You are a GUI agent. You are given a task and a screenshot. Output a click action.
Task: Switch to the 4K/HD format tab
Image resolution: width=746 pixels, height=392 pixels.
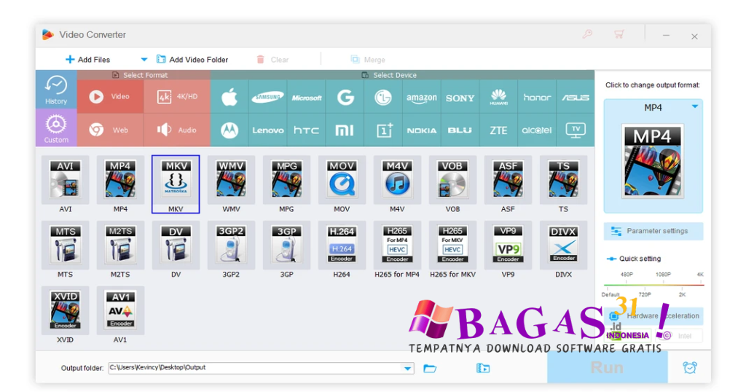point(177,97)
